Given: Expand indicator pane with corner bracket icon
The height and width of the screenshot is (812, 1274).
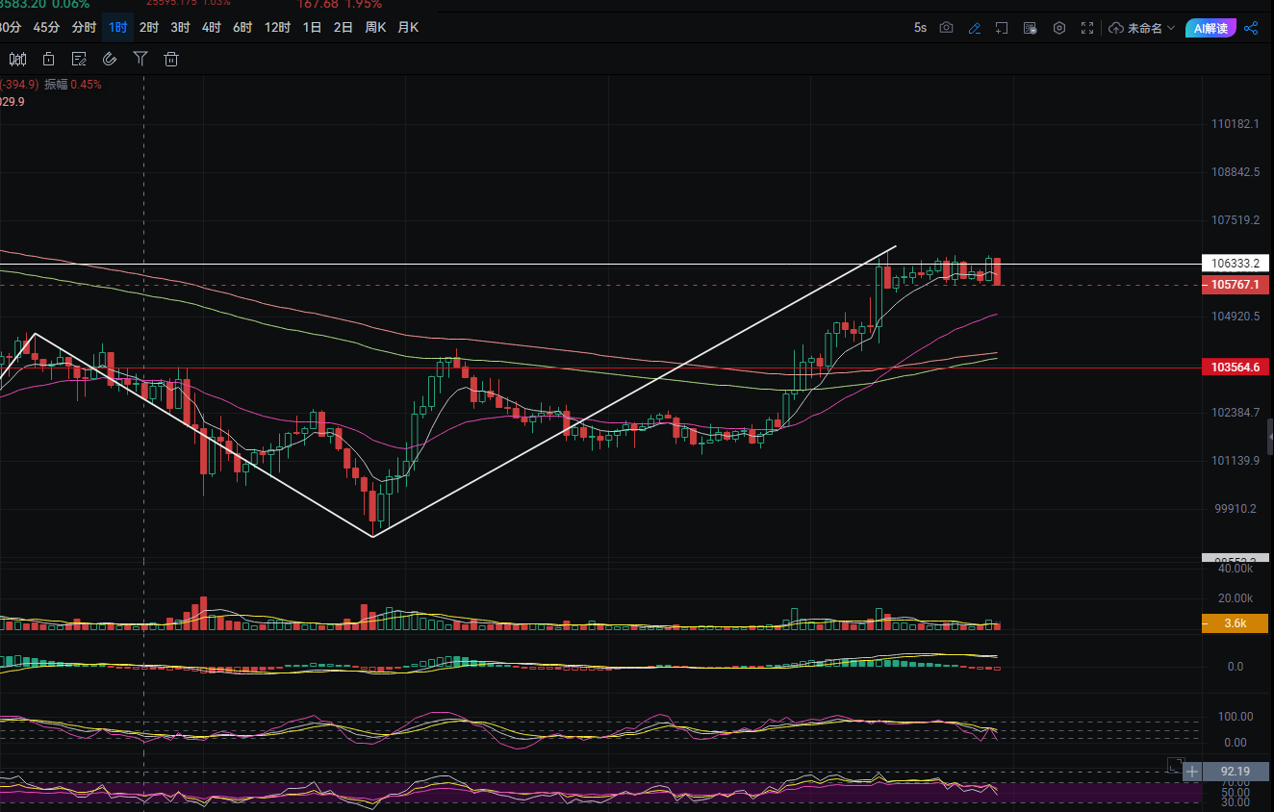Looking at the screenshot, I should [x=1174, y=765].
